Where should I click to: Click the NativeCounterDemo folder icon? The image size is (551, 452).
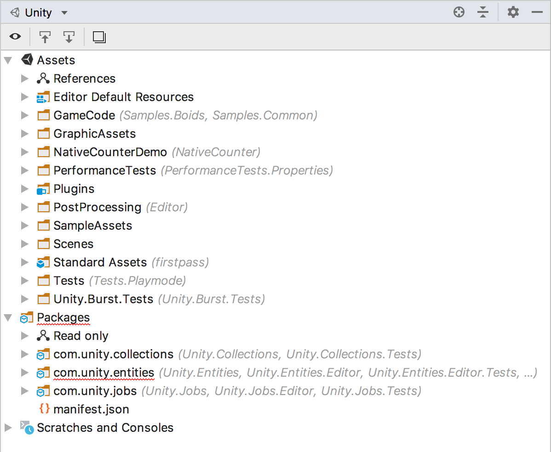coord(43,152)
